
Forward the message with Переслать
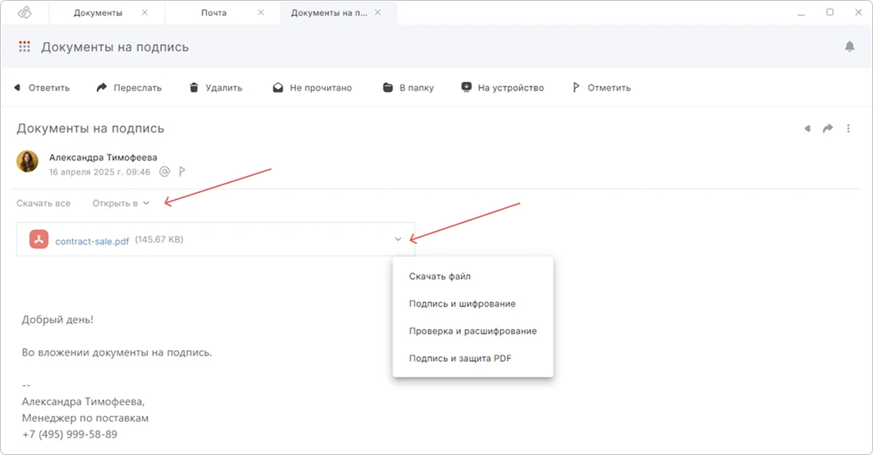click(129, 87)
